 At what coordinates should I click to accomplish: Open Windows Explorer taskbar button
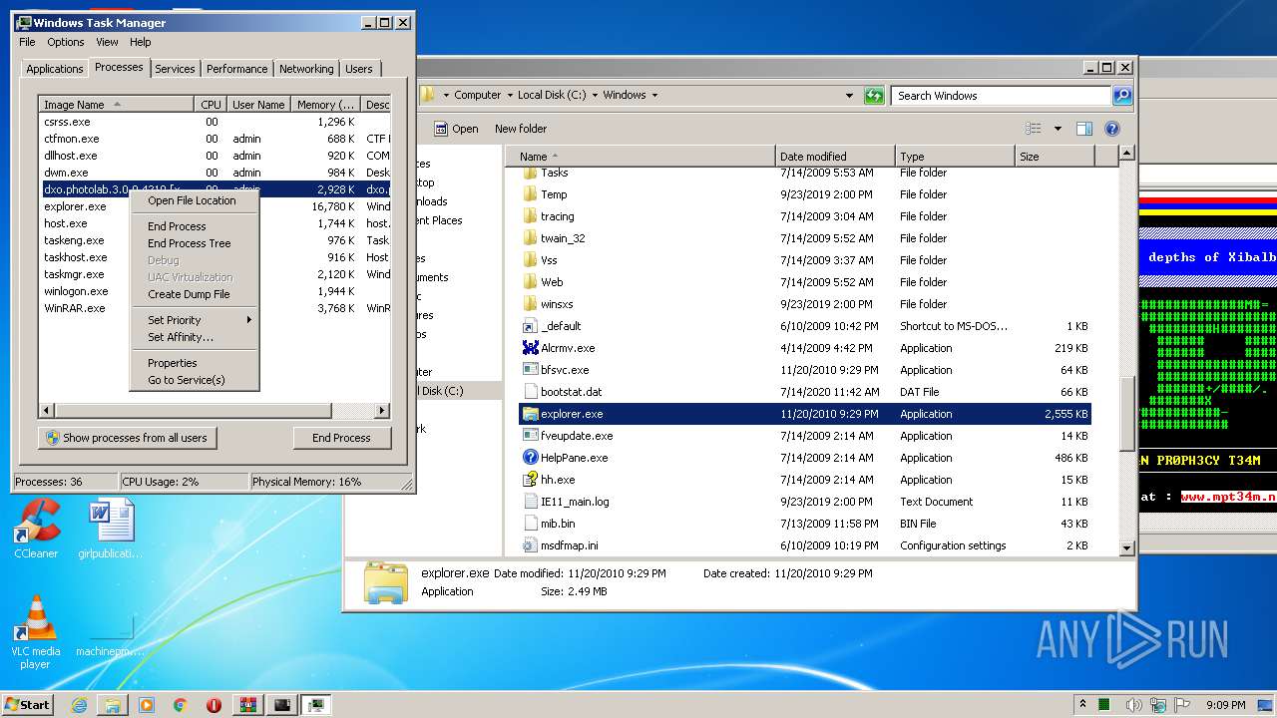pos(113,705)
